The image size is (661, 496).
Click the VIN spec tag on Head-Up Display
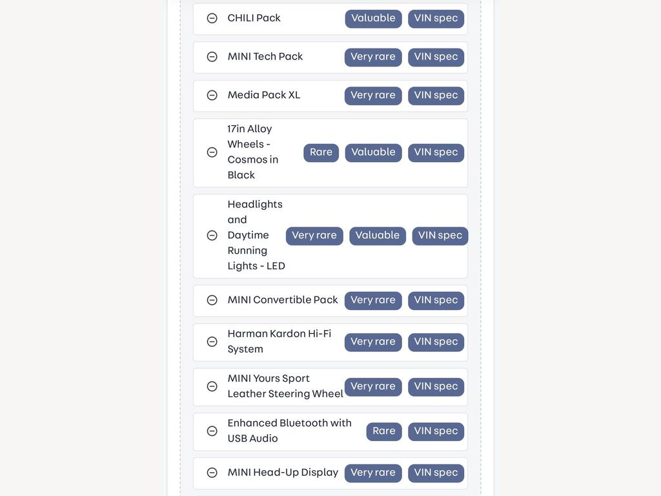[436, 473]
